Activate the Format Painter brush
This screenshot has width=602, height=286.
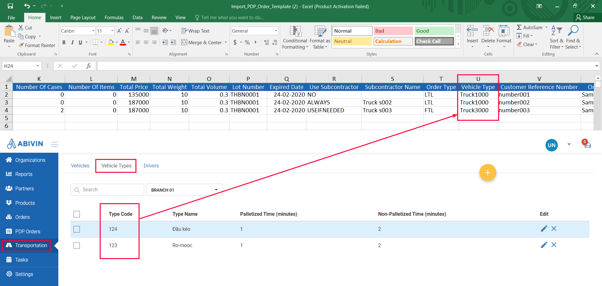[37, 45]
